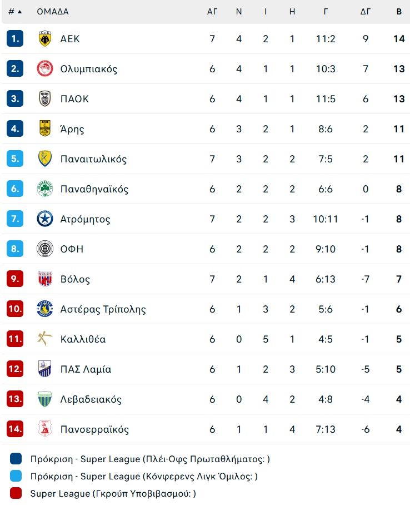Click the red rank 13 badge
Viewport: 410px width, 505px height.
coord(15,399)
